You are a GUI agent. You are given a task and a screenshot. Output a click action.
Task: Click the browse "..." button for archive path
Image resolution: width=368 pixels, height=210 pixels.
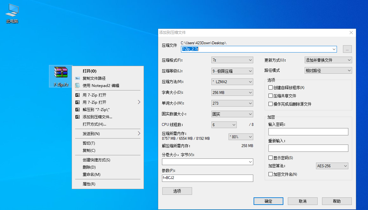(347, 49)
